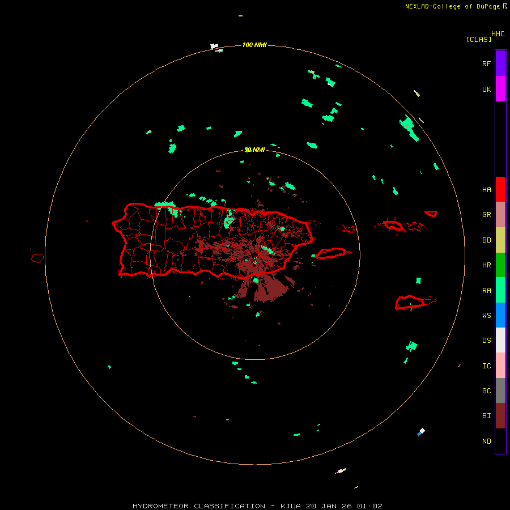Select the gray GC legend swatch
The height and width of the screenshot is (510, 510).
(500, 390)
